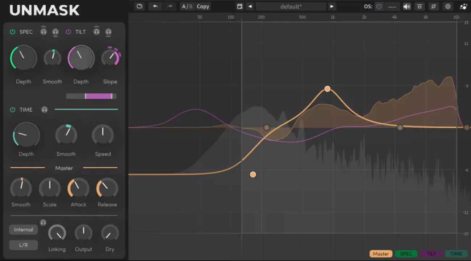Adjust the purple Tilt frequency slider

(98, 96)
